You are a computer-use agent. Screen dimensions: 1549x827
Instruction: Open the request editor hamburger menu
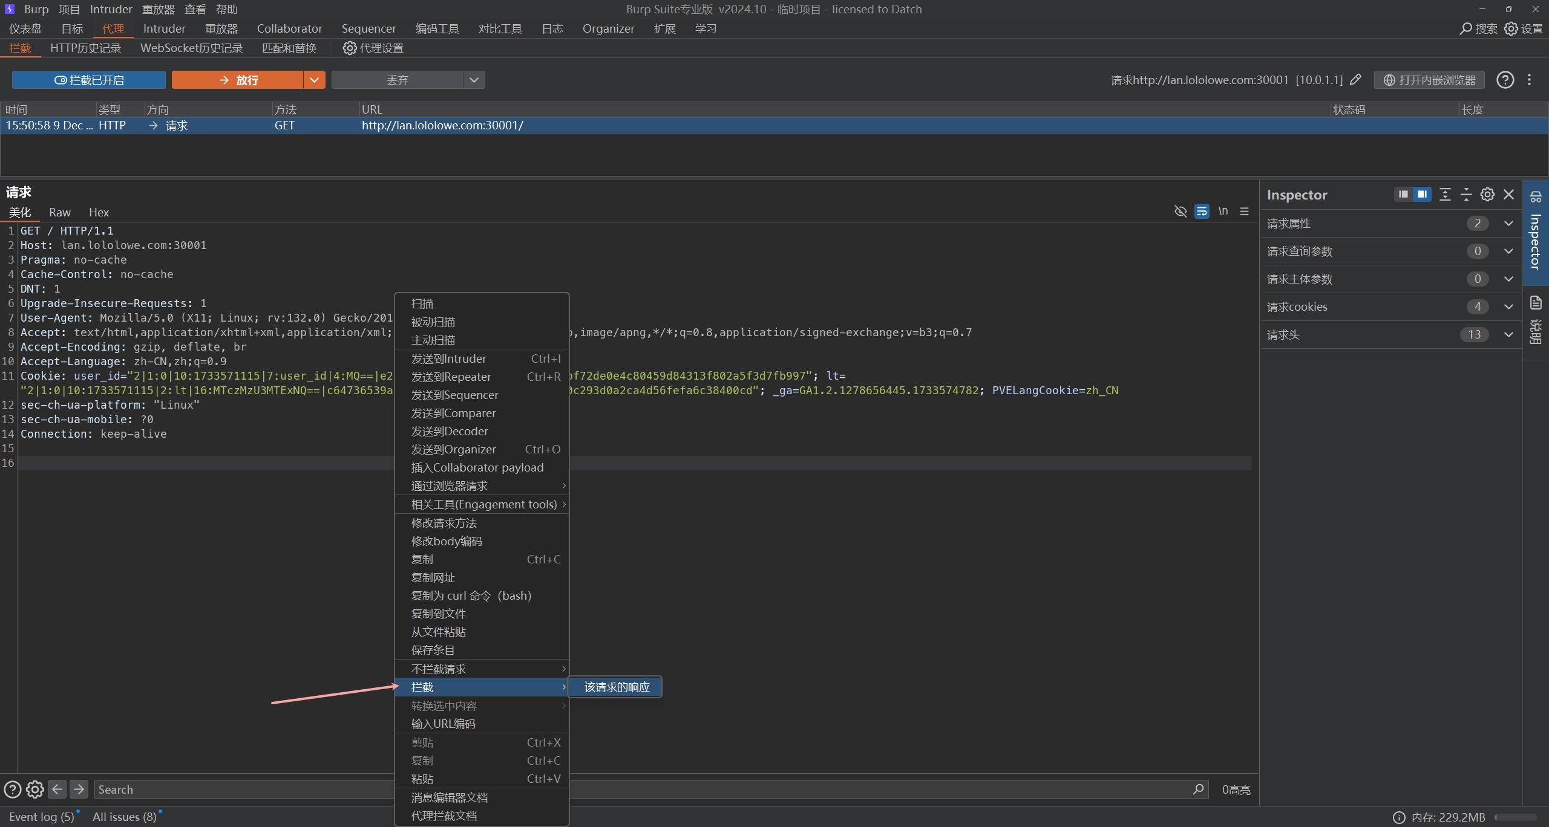pyautogui.click(x=1244, y=211)
